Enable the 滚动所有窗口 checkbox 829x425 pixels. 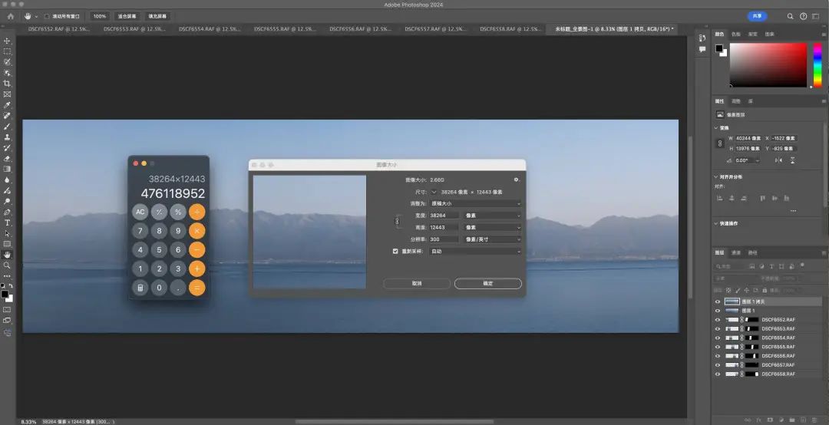coord(47,16)
